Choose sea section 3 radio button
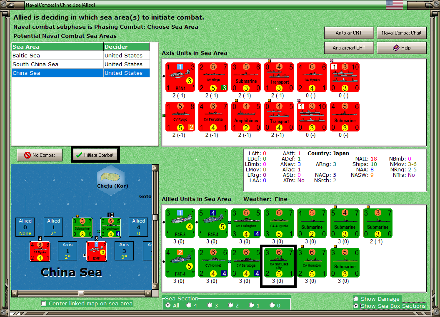The image size is (440, 317). [210, 305]
